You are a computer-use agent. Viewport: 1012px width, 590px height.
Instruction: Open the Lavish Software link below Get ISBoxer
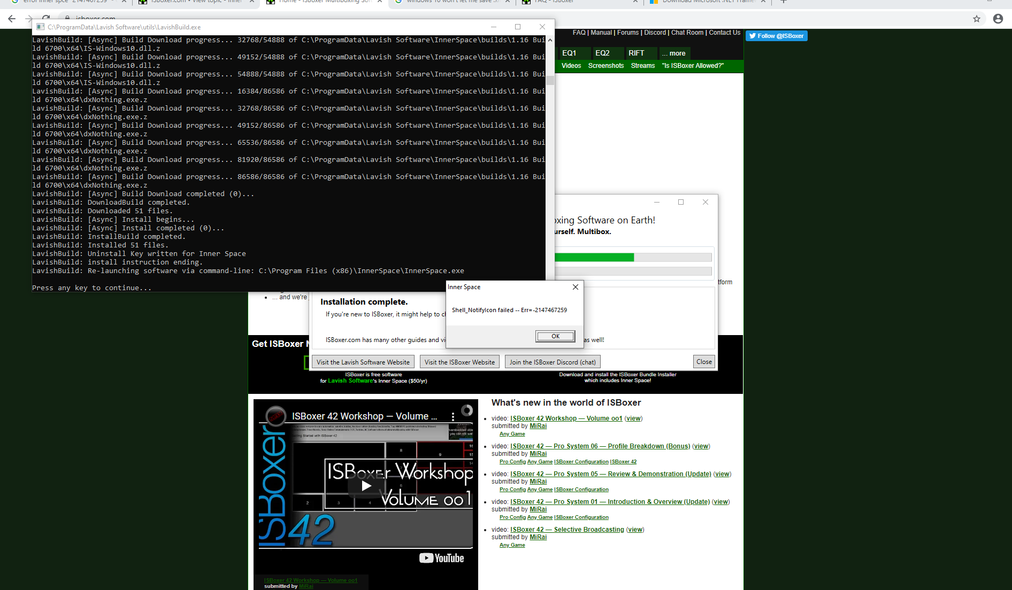point(350,381)
